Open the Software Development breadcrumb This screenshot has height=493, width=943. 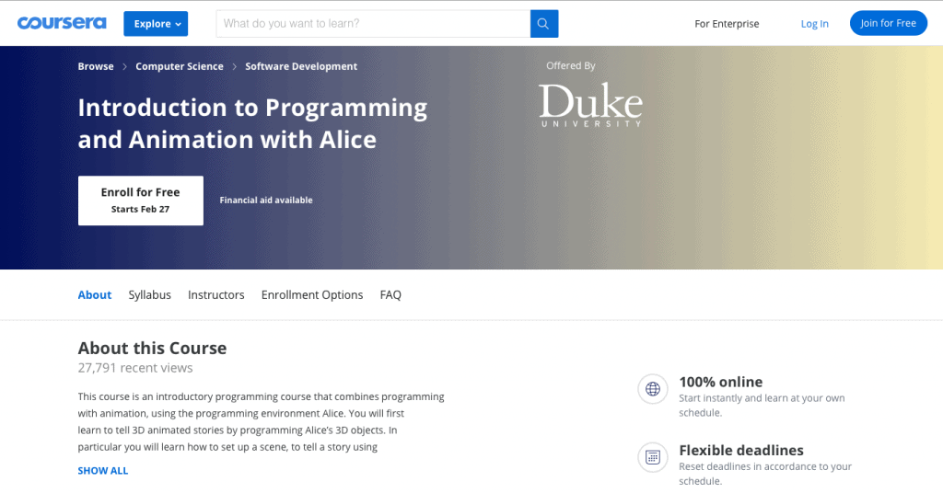click(x=301, y=66)
